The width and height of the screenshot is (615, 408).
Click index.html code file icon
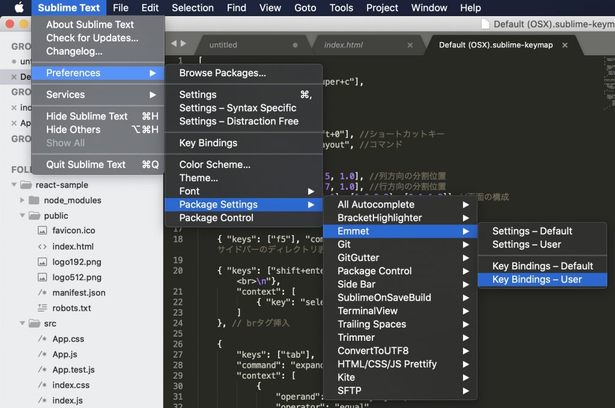[x=43, y=247]
